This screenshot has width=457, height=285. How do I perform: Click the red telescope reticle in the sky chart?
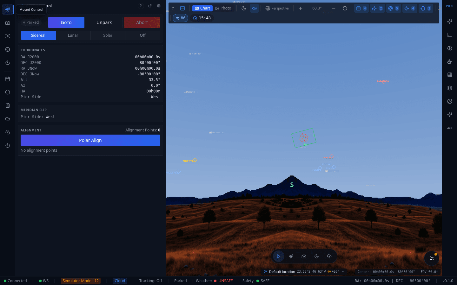(x=304, y=138)
